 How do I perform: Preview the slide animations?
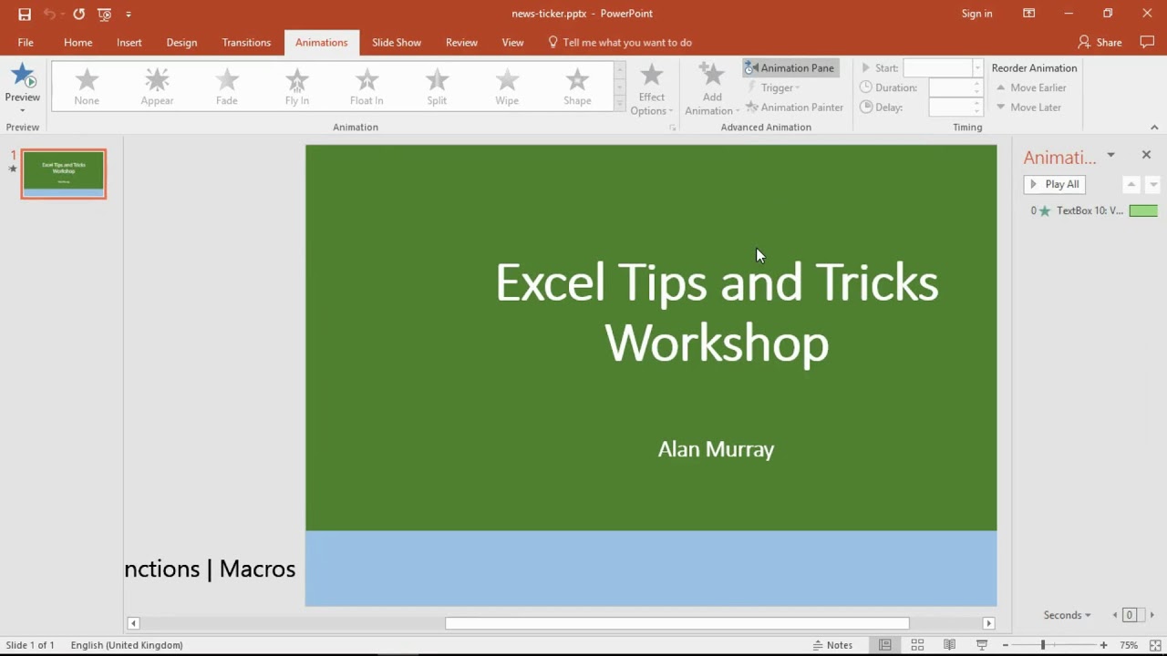22,87
